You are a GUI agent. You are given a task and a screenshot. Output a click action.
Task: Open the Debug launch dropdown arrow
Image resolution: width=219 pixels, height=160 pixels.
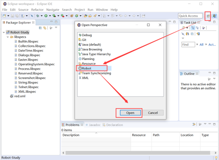point(41,16)
